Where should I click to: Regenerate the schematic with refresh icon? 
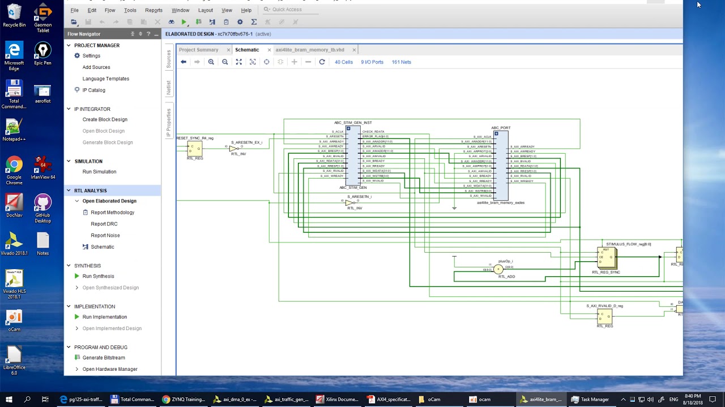pos(322,62)
